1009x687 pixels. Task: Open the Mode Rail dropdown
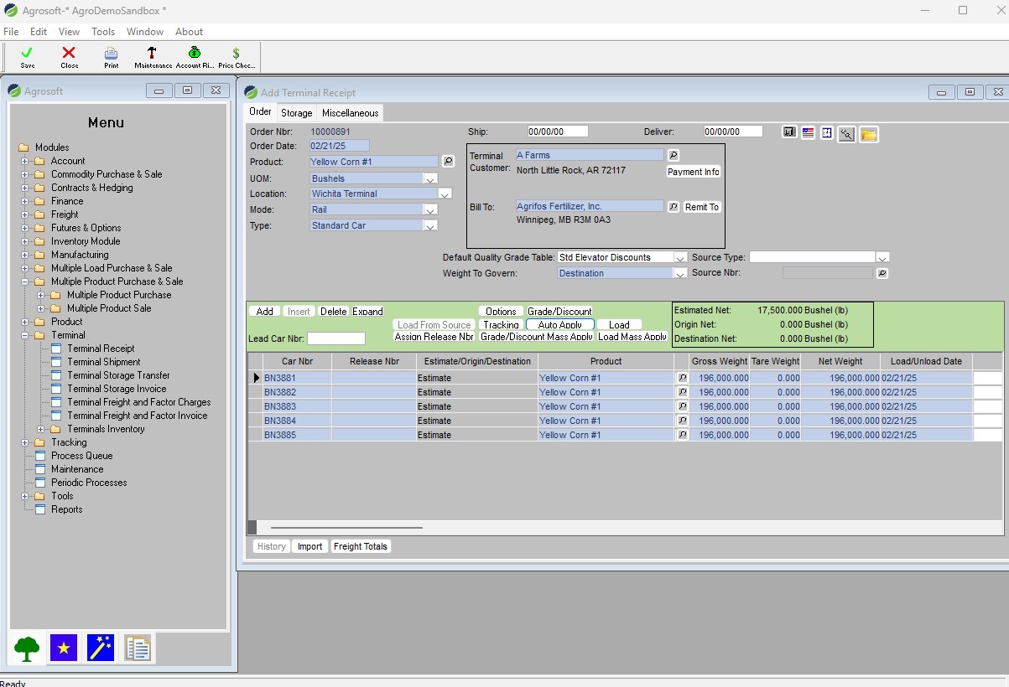430,209
